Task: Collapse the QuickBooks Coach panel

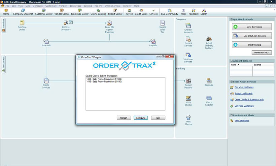Action: pyautogui.click(x=232, y=19)
